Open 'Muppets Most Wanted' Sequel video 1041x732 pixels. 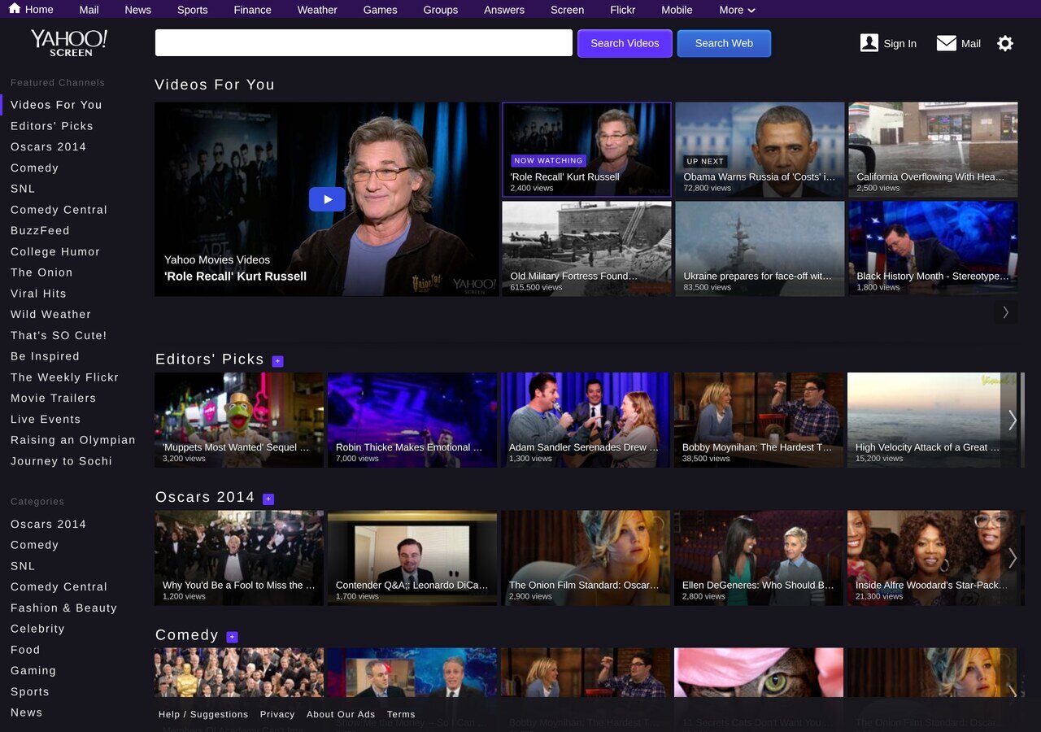coord(239,420)
